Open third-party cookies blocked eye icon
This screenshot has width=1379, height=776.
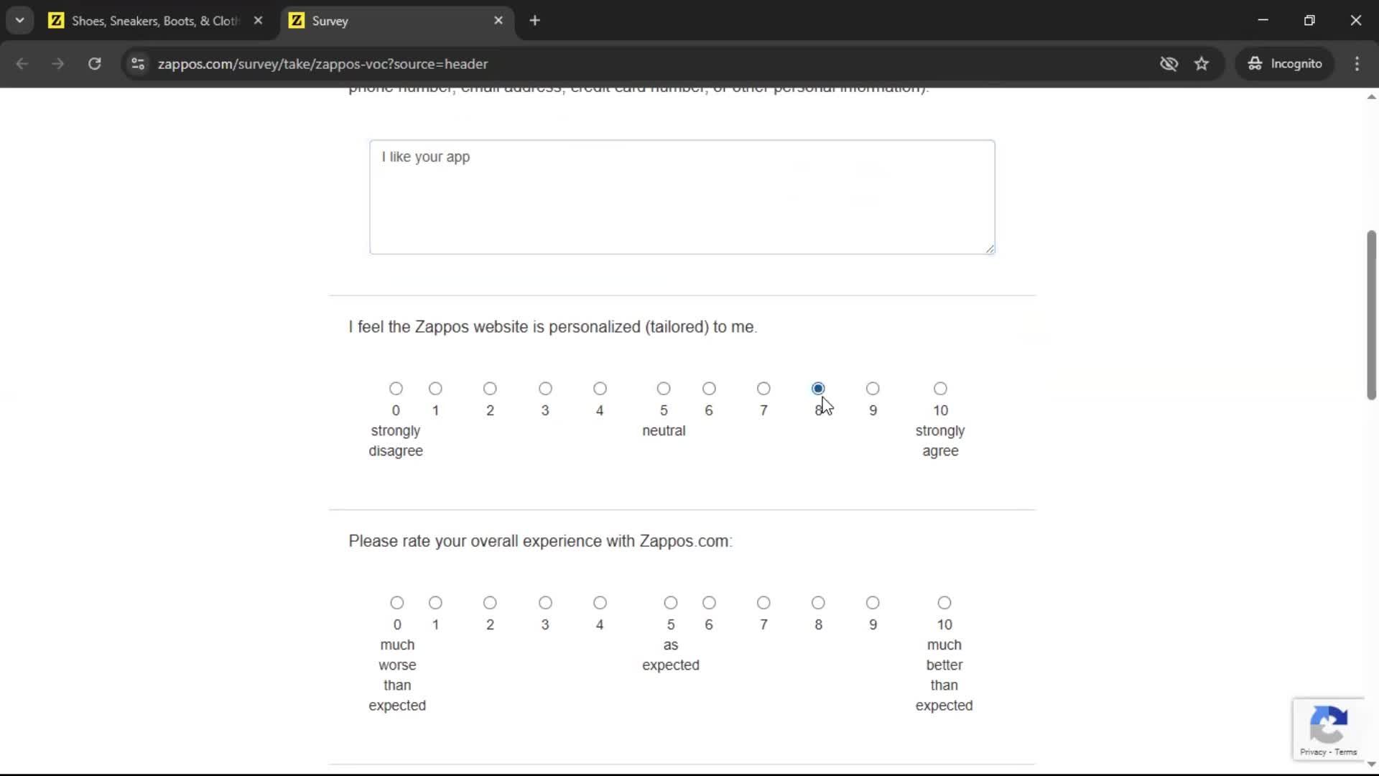coord(1169,64)
